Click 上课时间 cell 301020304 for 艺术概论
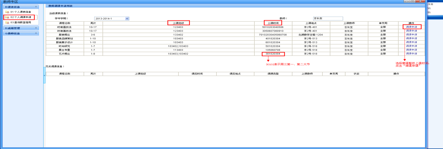Image resolution: width=443 pixels, height=149 pixels. (273, 54)
